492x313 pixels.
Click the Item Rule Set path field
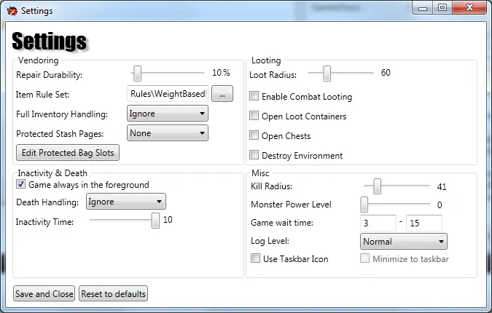[x=168, y=93]
